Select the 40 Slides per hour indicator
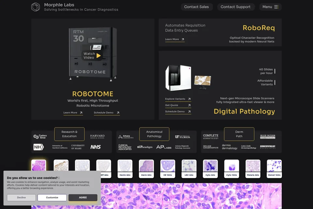Viewport: 313px width, 209px height. pos(267,71)
